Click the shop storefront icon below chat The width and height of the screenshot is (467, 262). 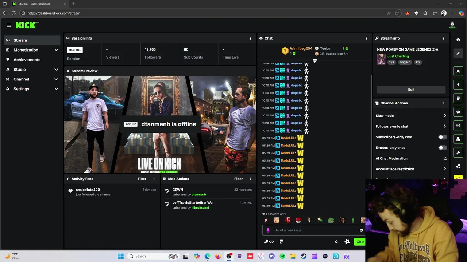click(282, 242)
